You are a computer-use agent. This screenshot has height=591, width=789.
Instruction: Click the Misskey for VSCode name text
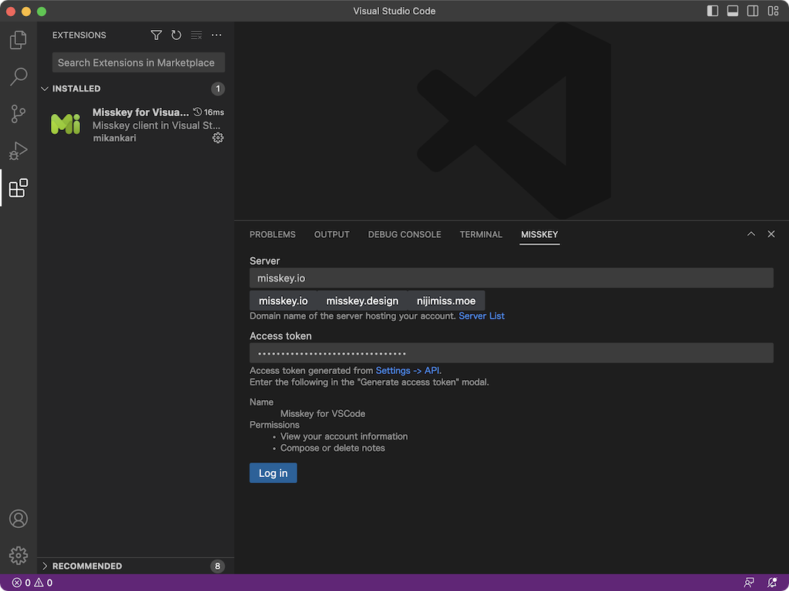click(x=323, y=413)
